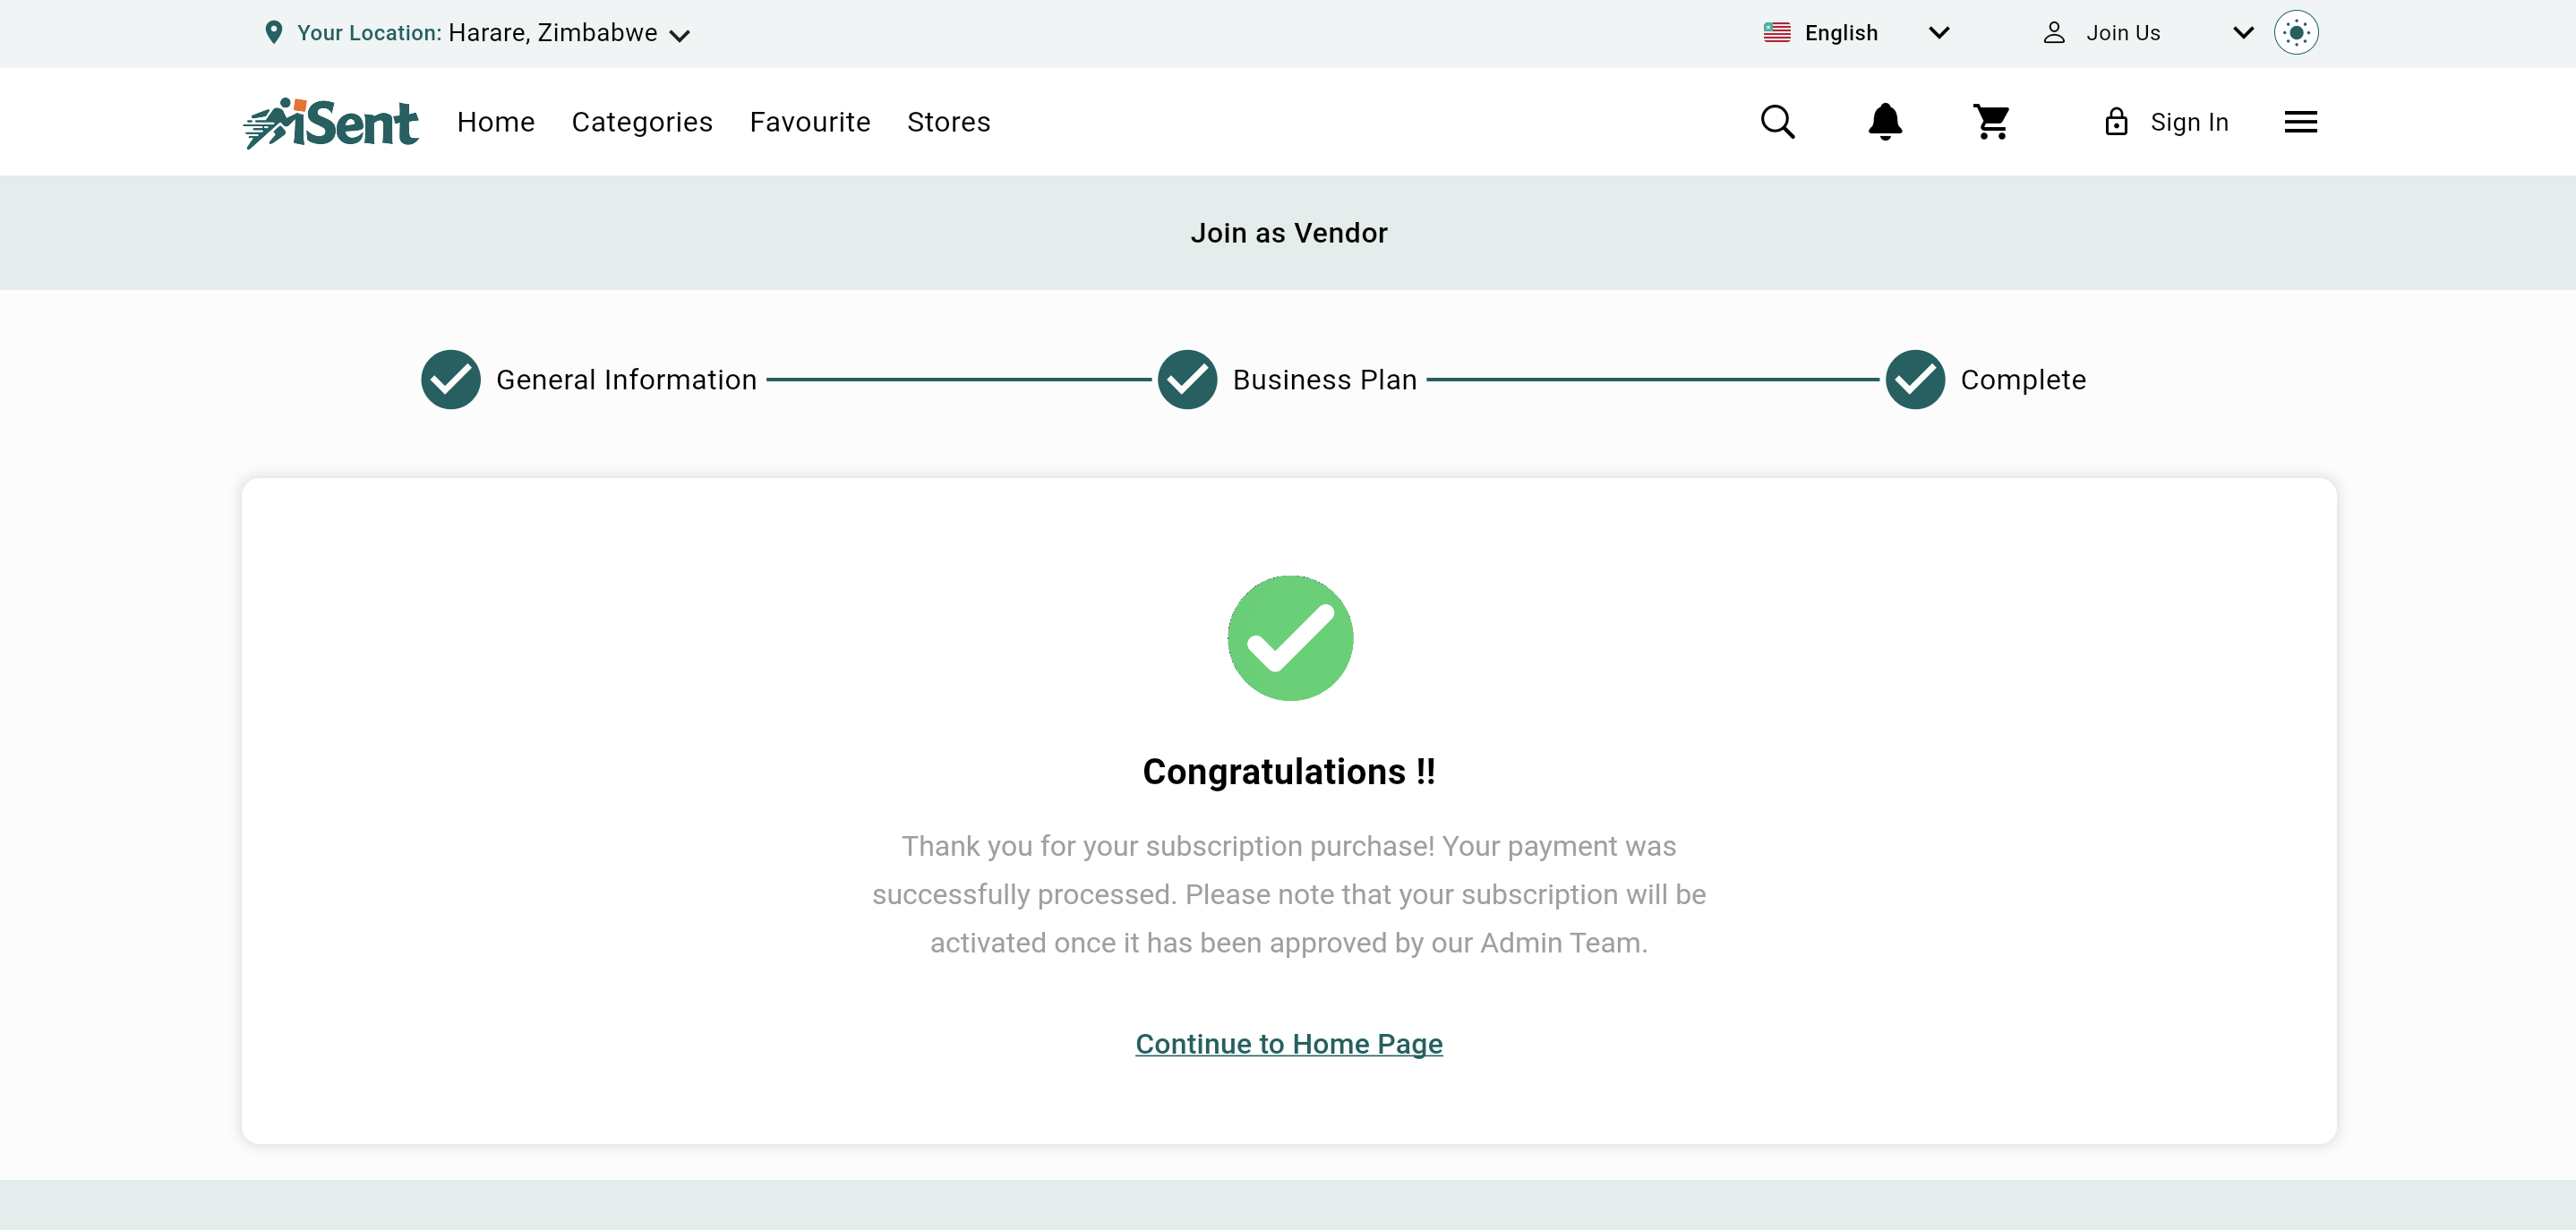Click the General Information step checkmark
The width and height of the screenshot is (2576, 1230).
click(x=451, y=380)
